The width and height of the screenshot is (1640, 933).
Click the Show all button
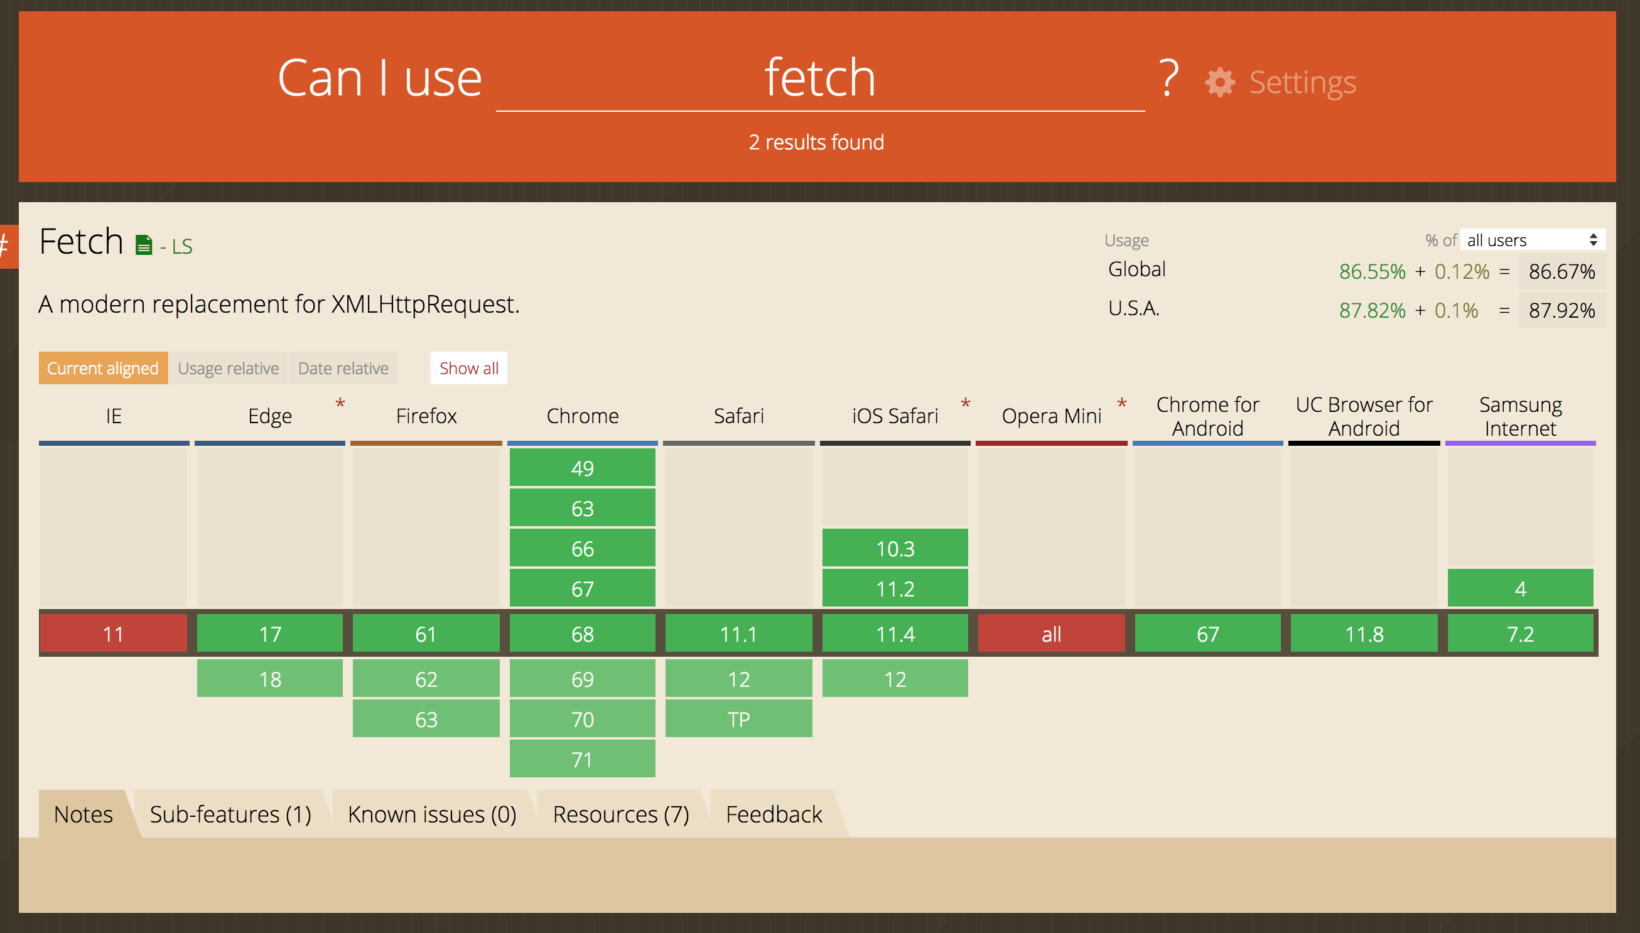[468, 369]
